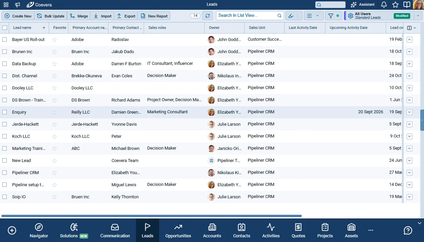Click Create New
This screenshot has width=424, height=242.
coord(18,16)
